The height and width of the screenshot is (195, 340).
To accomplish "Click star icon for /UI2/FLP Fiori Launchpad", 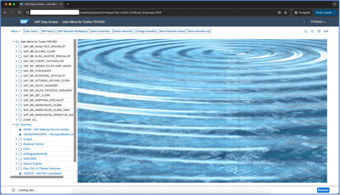I will click(x=20, y=173).
